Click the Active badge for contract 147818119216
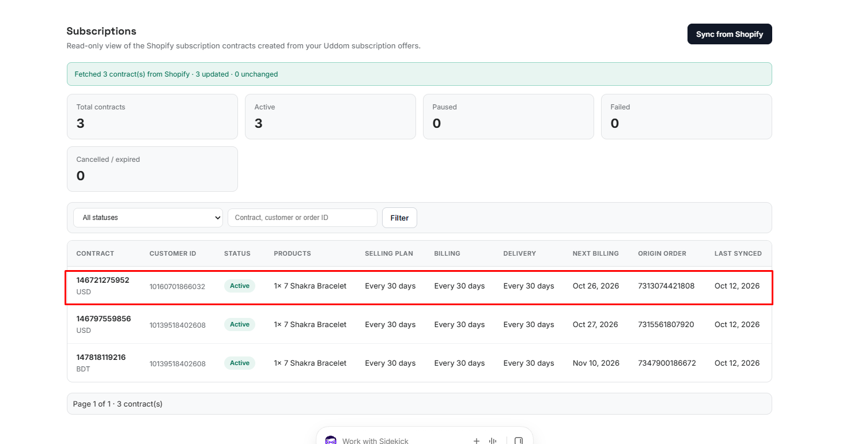850x444 pixels. (x=240, y=363)
